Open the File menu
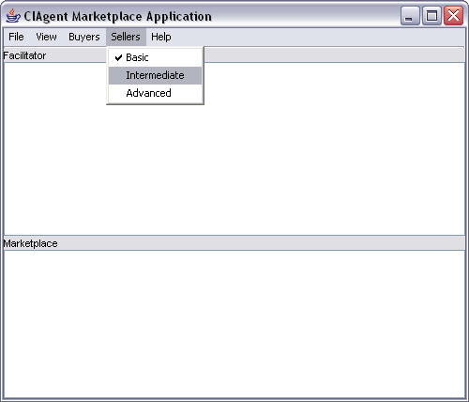Viewport: 469px width, 402px height. [16, 37]
